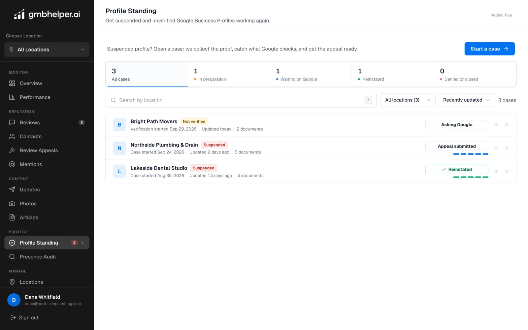Dismiss the Lakeside Dental Studio case
The height and width of the screenshot is (330, 528).
coord(507,171)
